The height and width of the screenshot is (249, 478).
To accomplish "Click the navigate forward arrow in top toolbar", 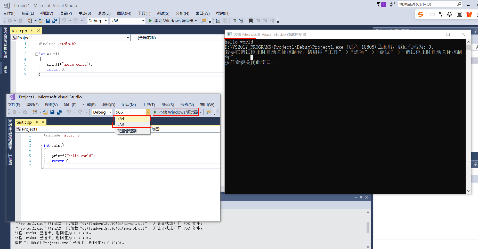I will (x=20, y=21).
